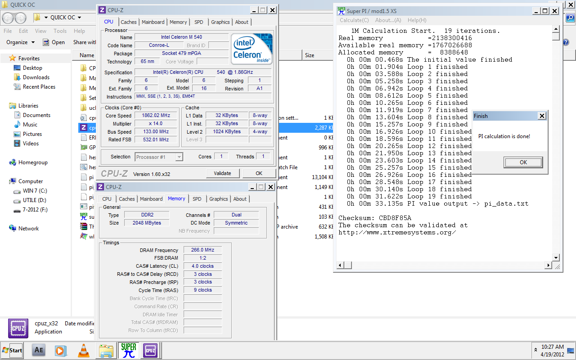Image resolution: width=576 pixels, height=360 pixels.
Task: Open Graphics tab in lower CPU-Z
Action: pos(219,199)
